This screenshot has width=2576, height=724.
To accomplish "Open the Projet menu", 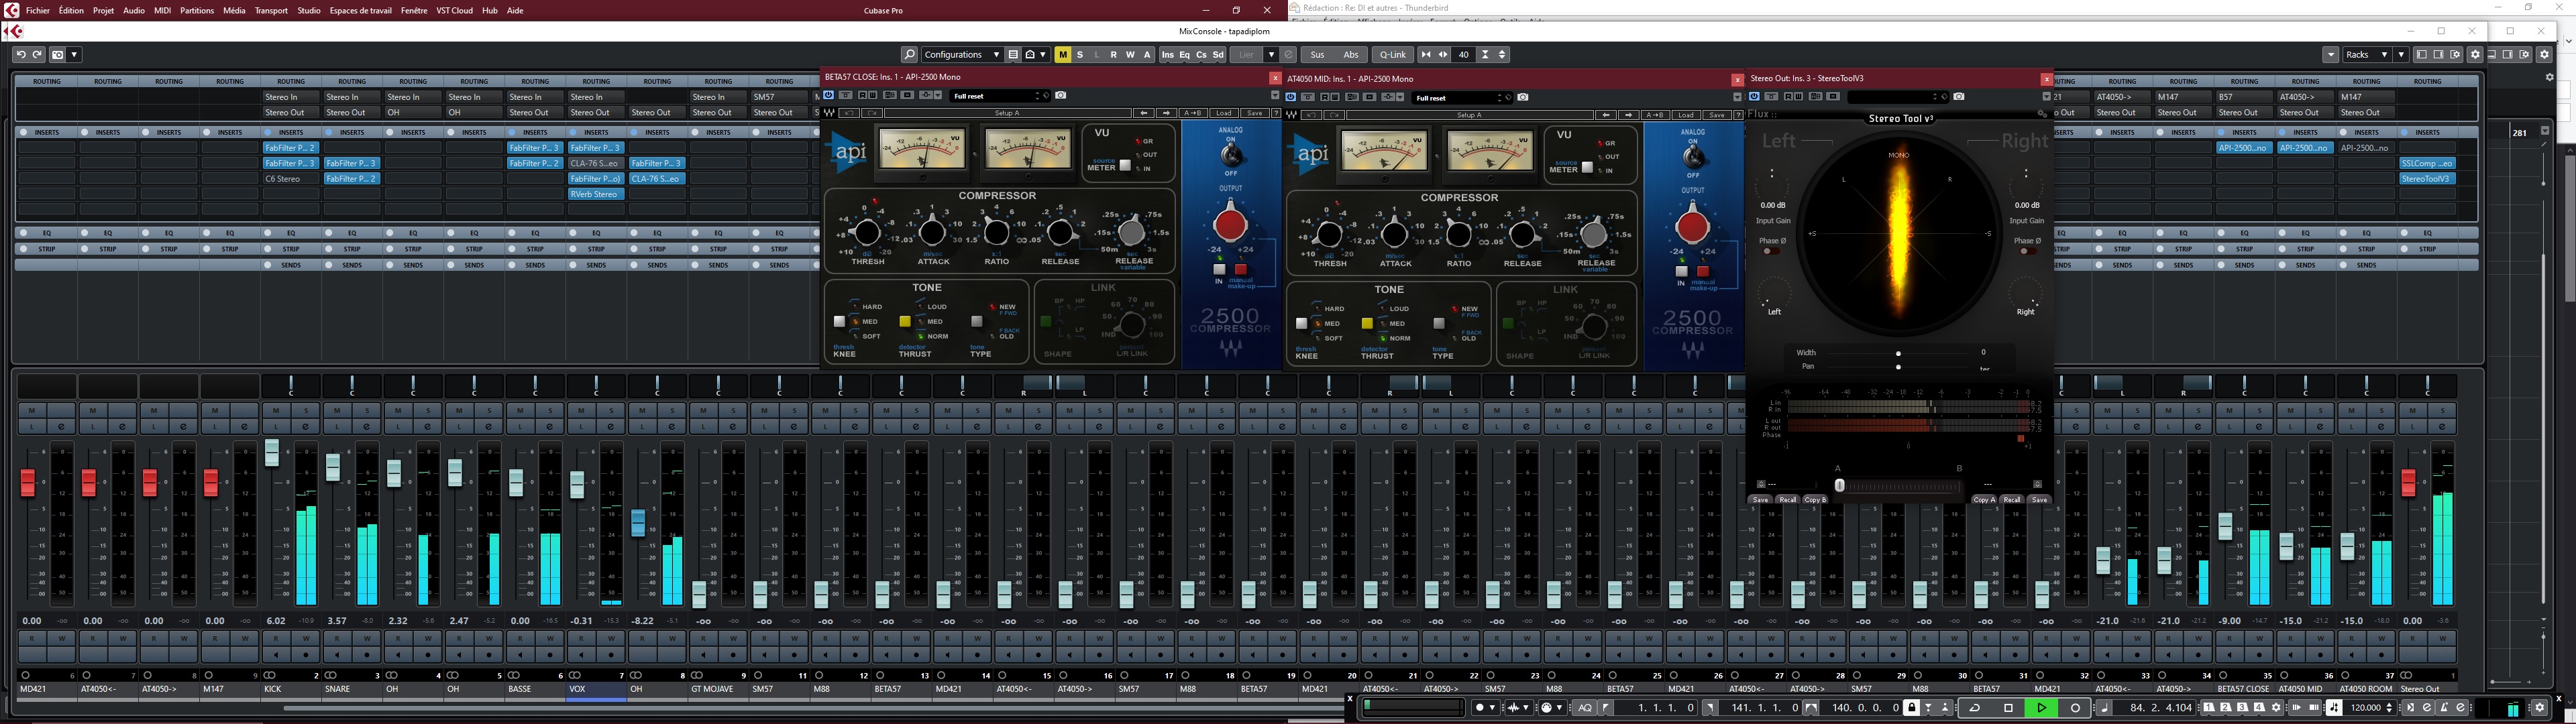I will tap(103, 10).
